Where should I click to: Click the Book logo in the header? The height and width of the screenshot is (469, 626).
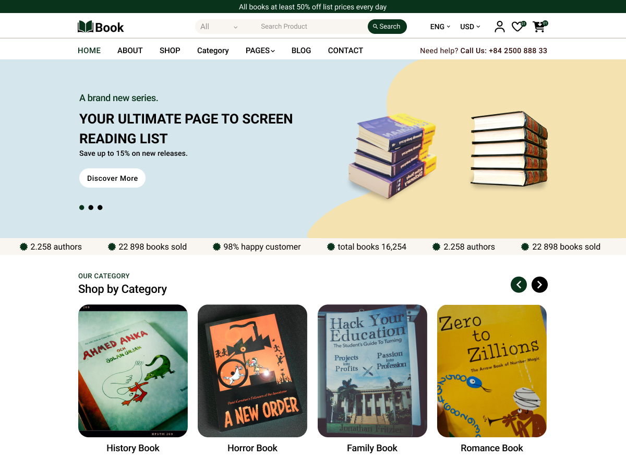click(101, 26)
